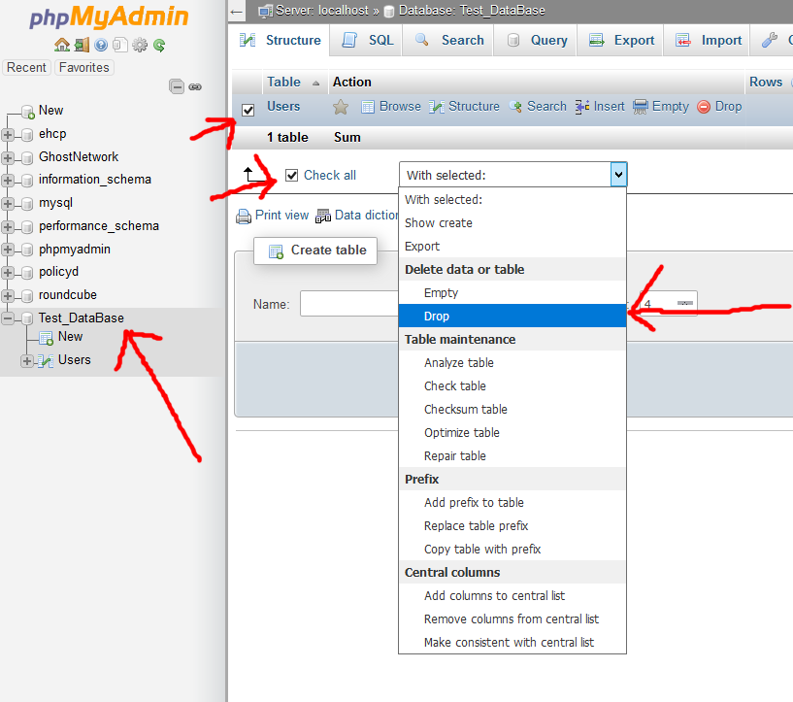Click the Print view link

tap(281, 216)
